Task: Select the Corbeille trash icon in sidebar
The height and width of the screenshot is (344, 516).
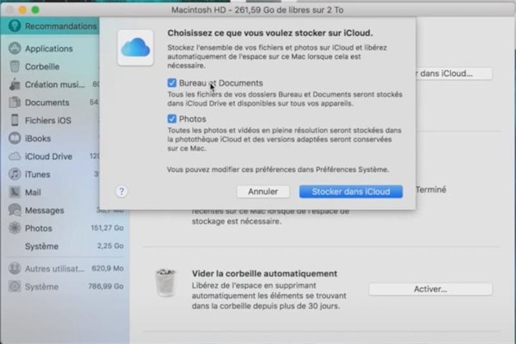Action: coord(14,66)
